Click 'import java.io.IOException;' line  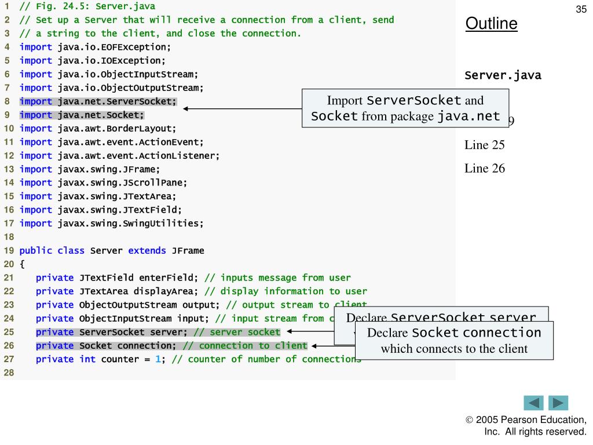tap(92, 60)
